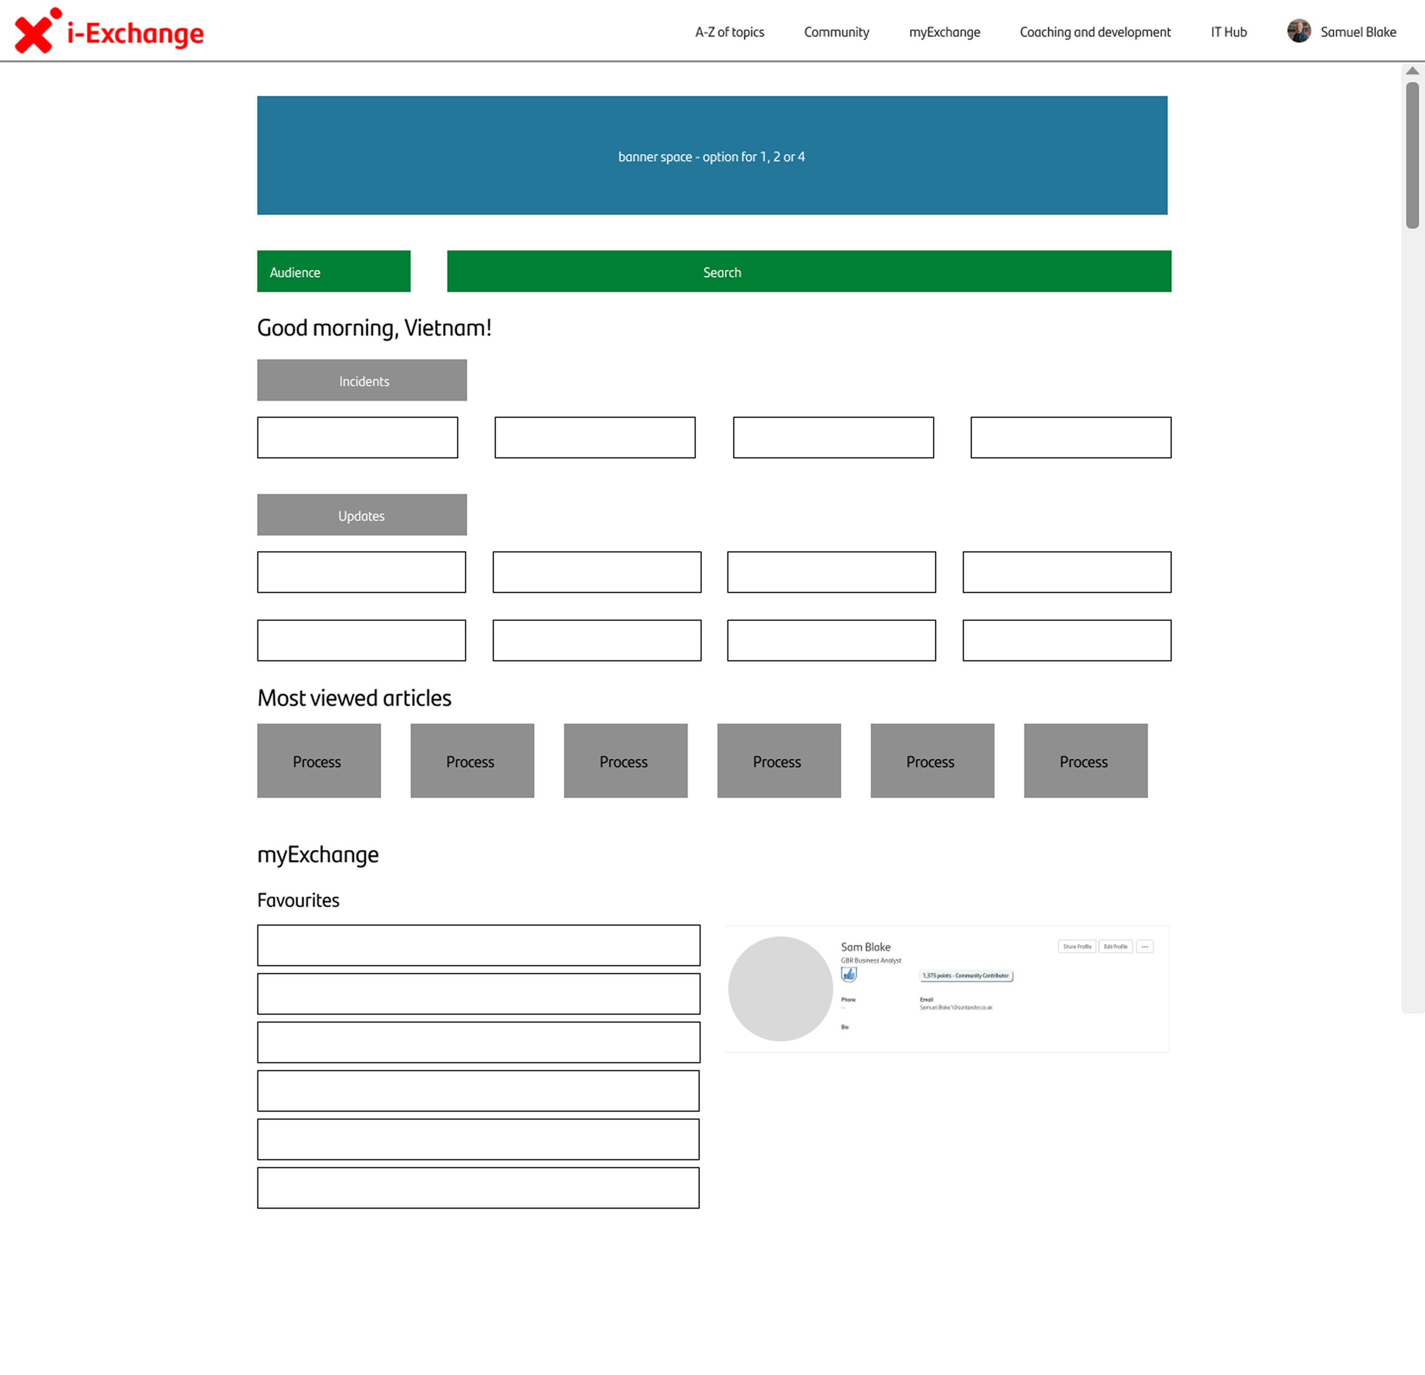Click the page vertical scrollbar thumb
The width and height of the screenshot is (1425, 1375).
coord(1412,155)
